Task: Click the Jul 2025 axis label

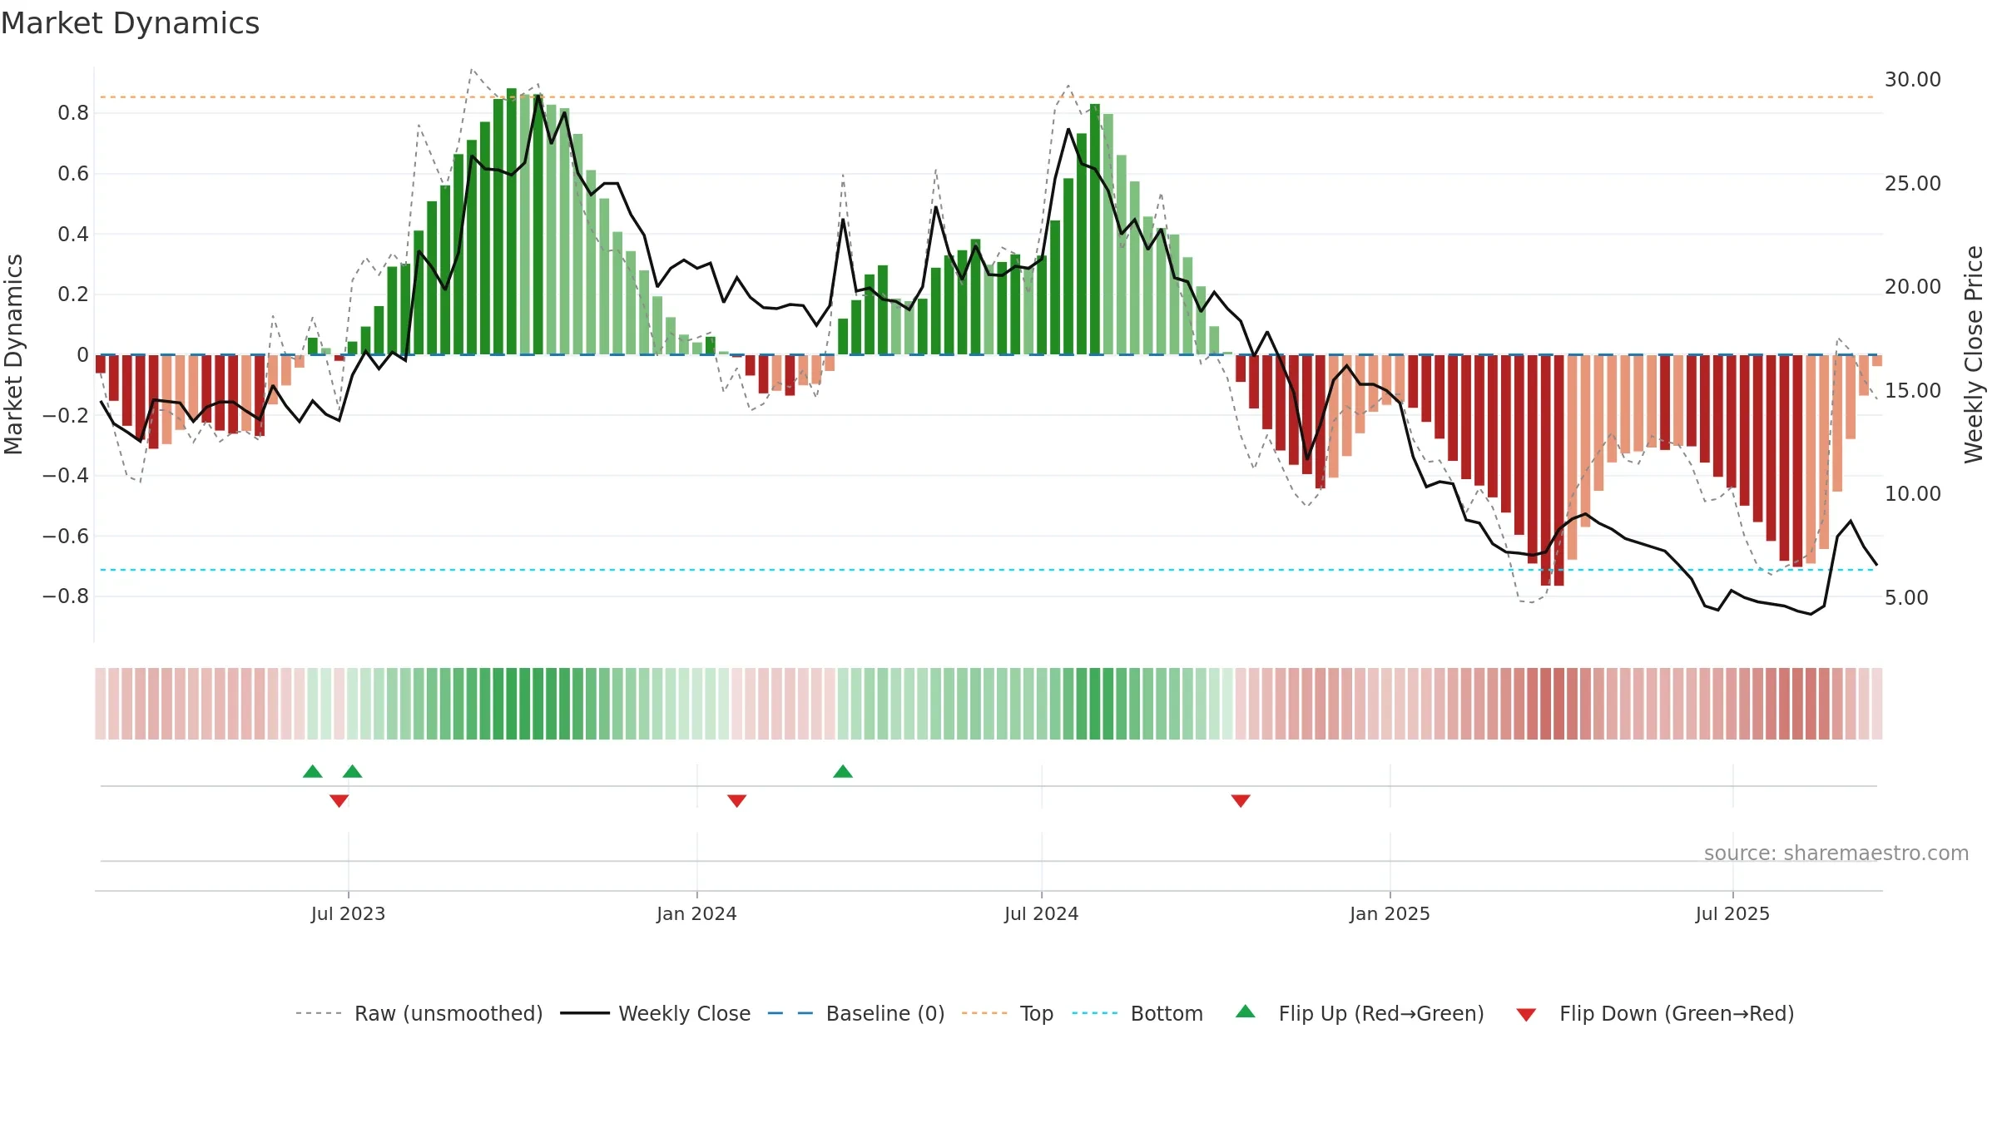Action: pyautogui.click(x=1732, y=913)
